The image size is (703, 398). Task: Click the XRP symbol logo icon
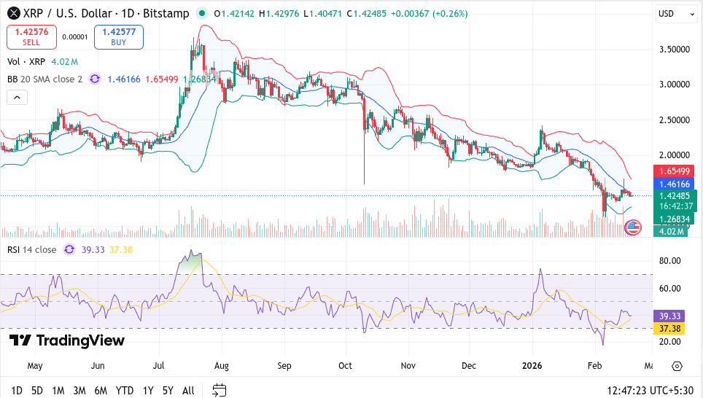pos(13,13)
